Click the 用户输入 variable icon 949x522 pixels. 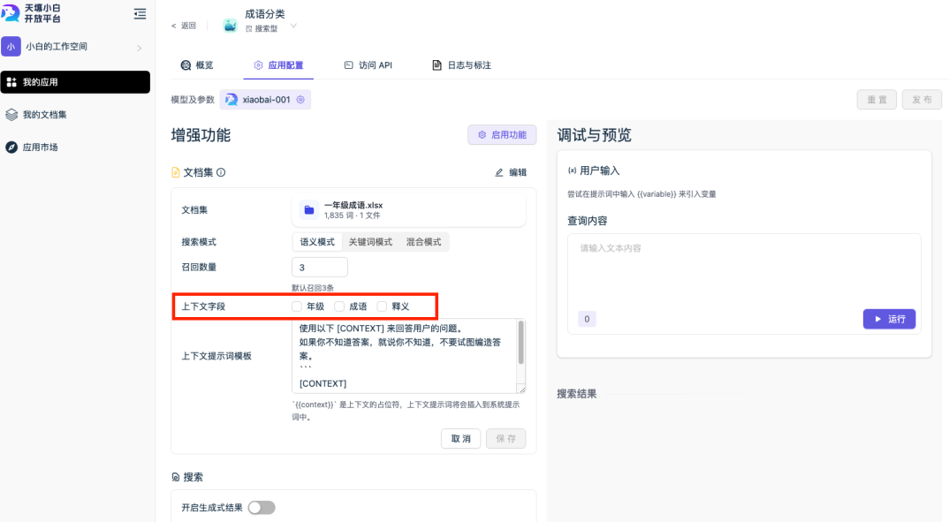572,171
